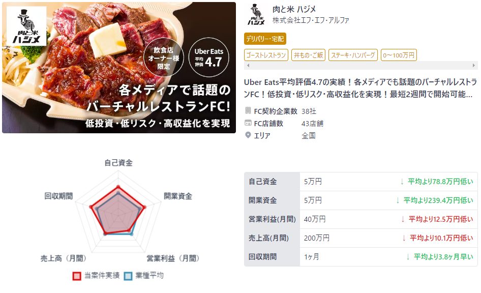Select the 丼もの・ご飯 tag
Image resolution: width=481 pixels, height=293 pixels.
pos(308,55)
